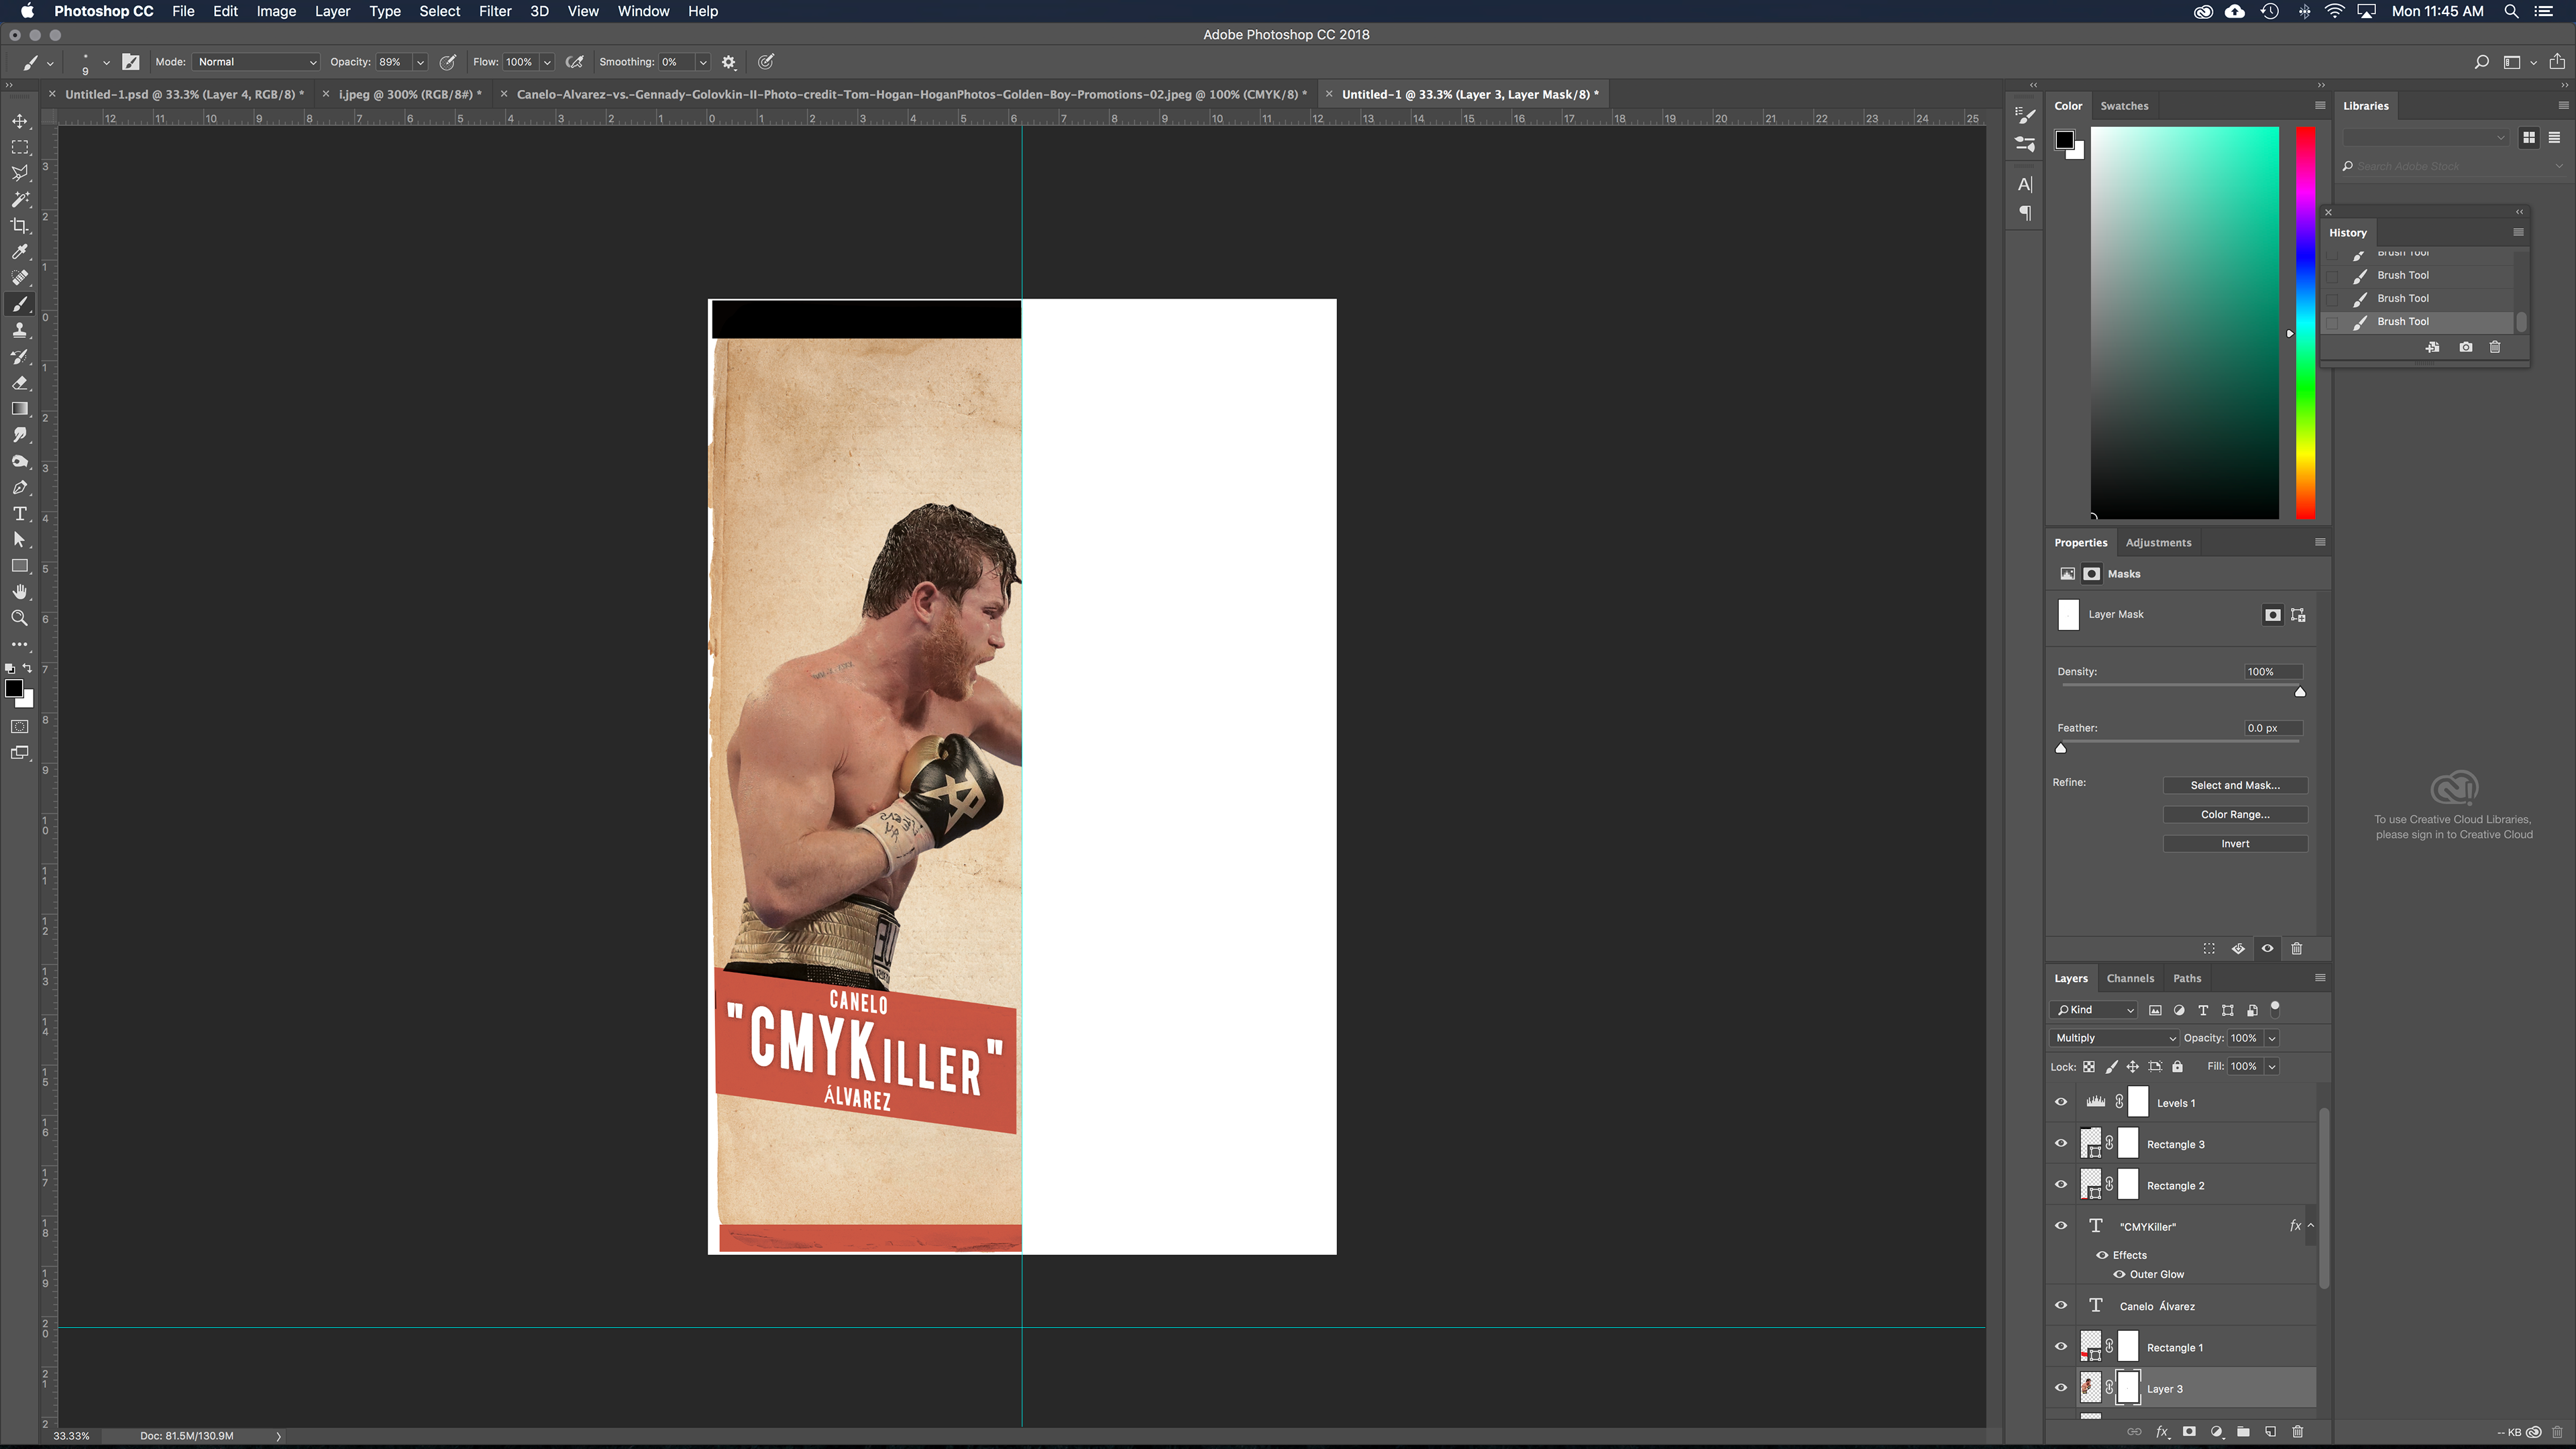Add layer style fx icon in Layers footer
This screenshot has height=1449, width=2576.
(2162, 1432)
